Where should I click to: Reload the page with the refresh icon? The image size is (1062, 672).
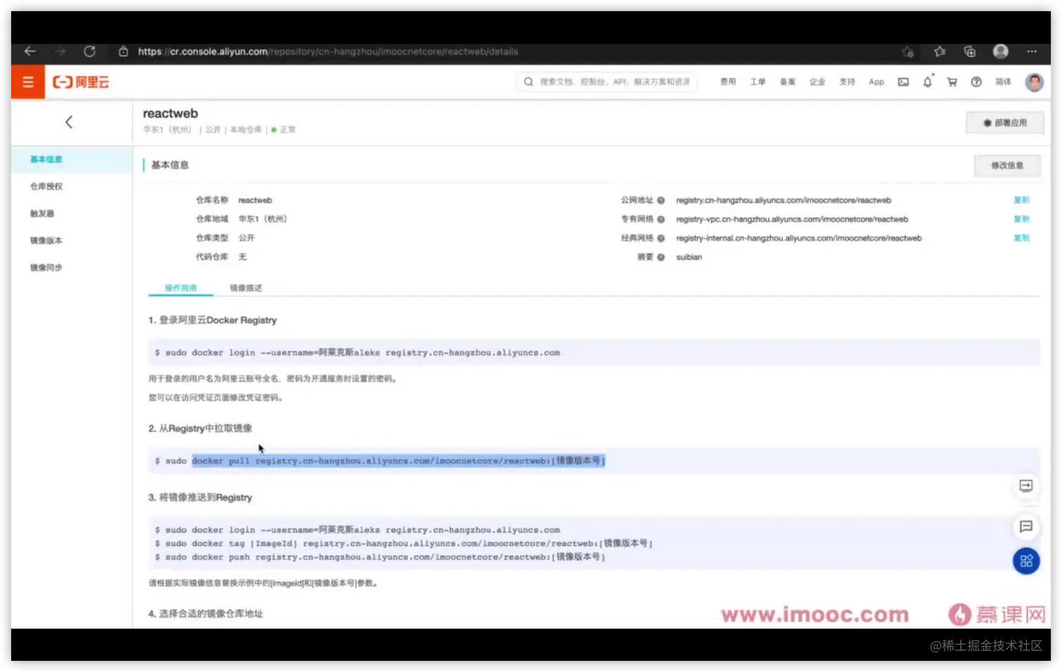coord(89,51)
